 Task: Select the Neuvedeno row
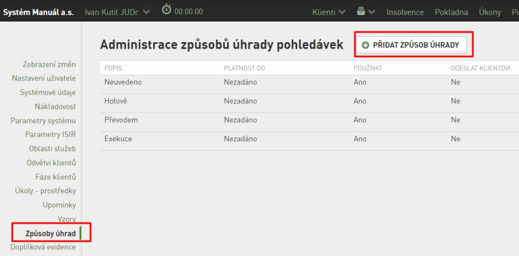[309, 84]
